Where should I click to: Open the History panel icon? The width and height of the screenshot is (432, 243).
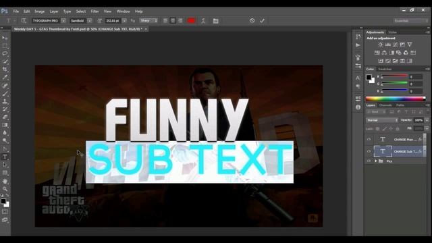(358, 36)
